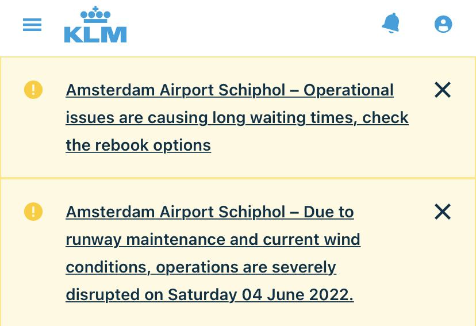Click the "disrupted on Saturday 04 June 2022" text
Image resolution: width=476 pixels, height=326 pixels.
tap(209, 294)
